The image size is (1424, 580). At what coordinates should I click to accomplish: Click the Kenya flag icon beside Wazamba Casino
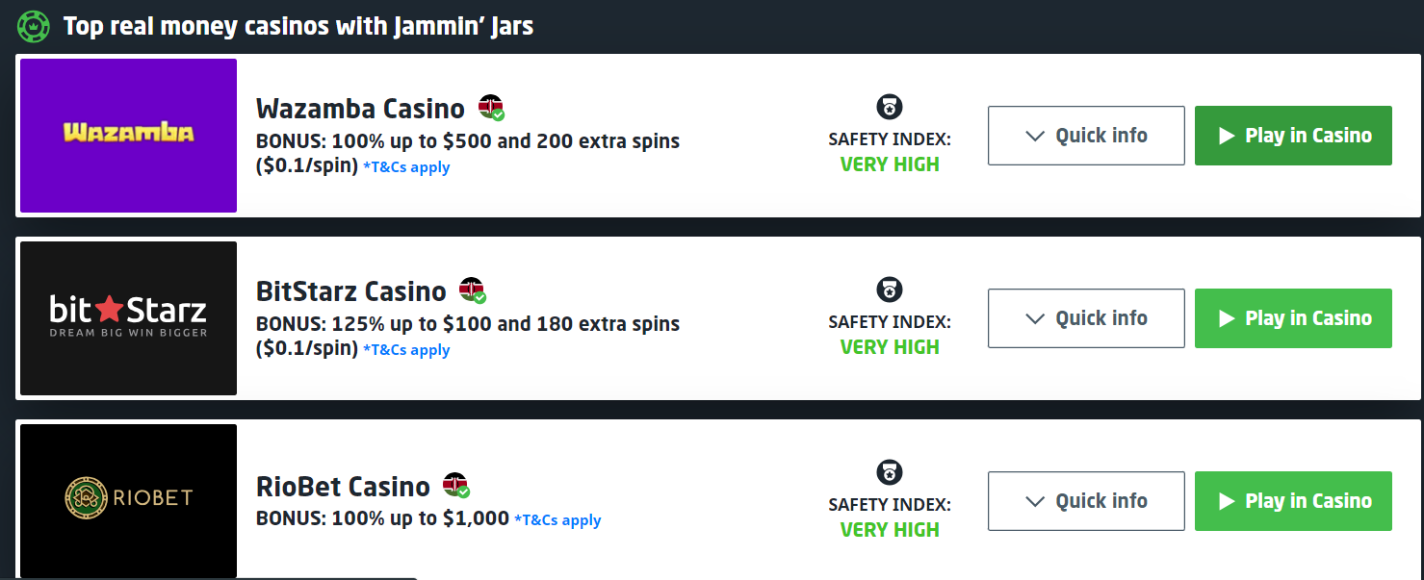click(491, 107)
